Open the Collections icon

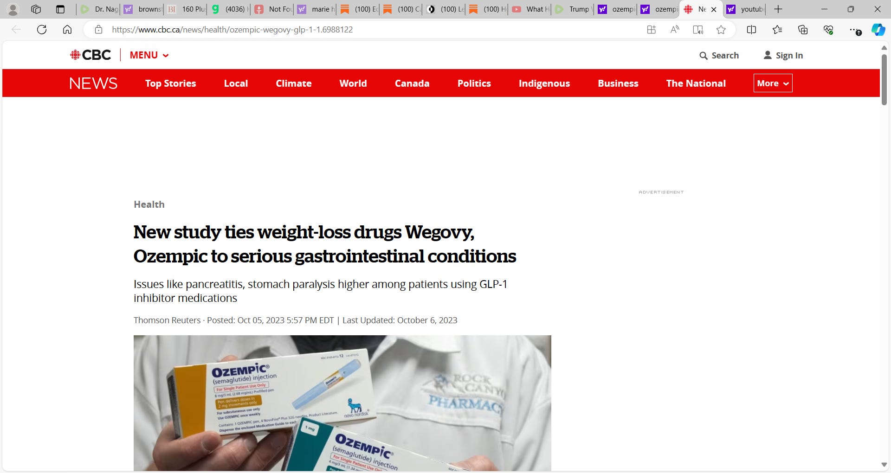803,30
